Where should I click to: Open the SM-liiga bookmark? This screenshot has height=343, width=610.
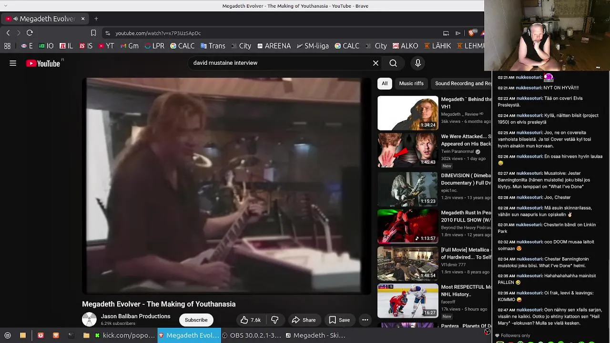313,46
